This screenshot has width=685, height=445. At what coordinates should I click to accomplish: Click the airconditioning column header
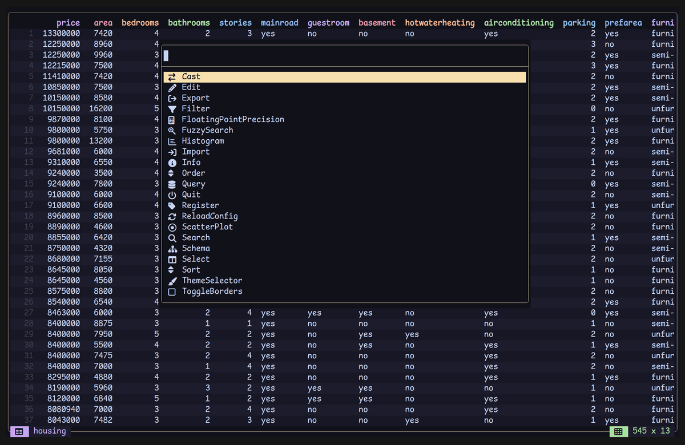(518, 23)
